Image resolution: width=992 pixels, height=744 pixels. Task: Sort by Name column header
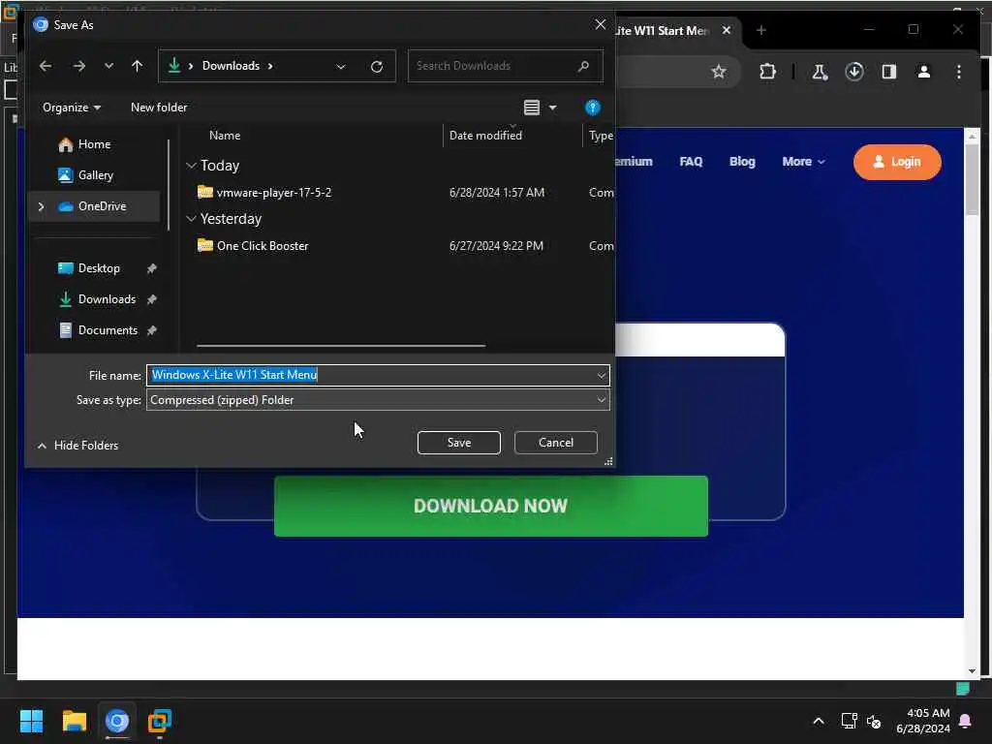(x=225, y=136)
